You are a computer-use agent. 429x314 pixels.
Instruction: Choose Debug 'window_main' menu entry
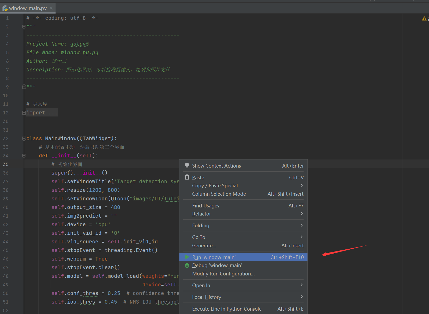pos(244,265)
